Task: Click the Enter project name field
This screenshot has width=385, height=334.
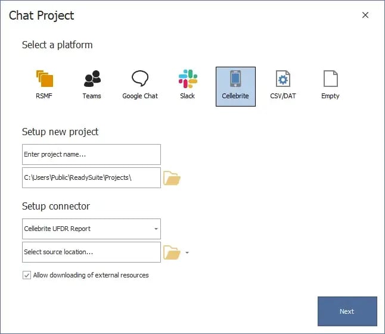Action: [x=91, y=154]
